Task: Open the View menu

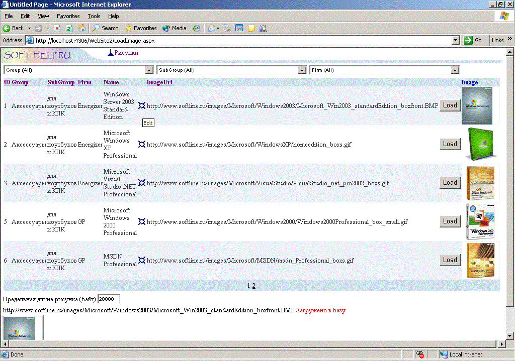Action: 43,16
